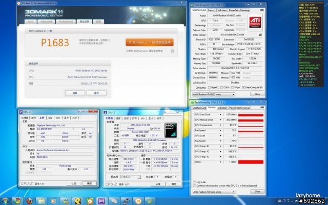Image resolution: width=328 pixels, height=205 pixels.
Task: Open the gray taskbar icon right of CPU-Z
Action: (114, 201)
